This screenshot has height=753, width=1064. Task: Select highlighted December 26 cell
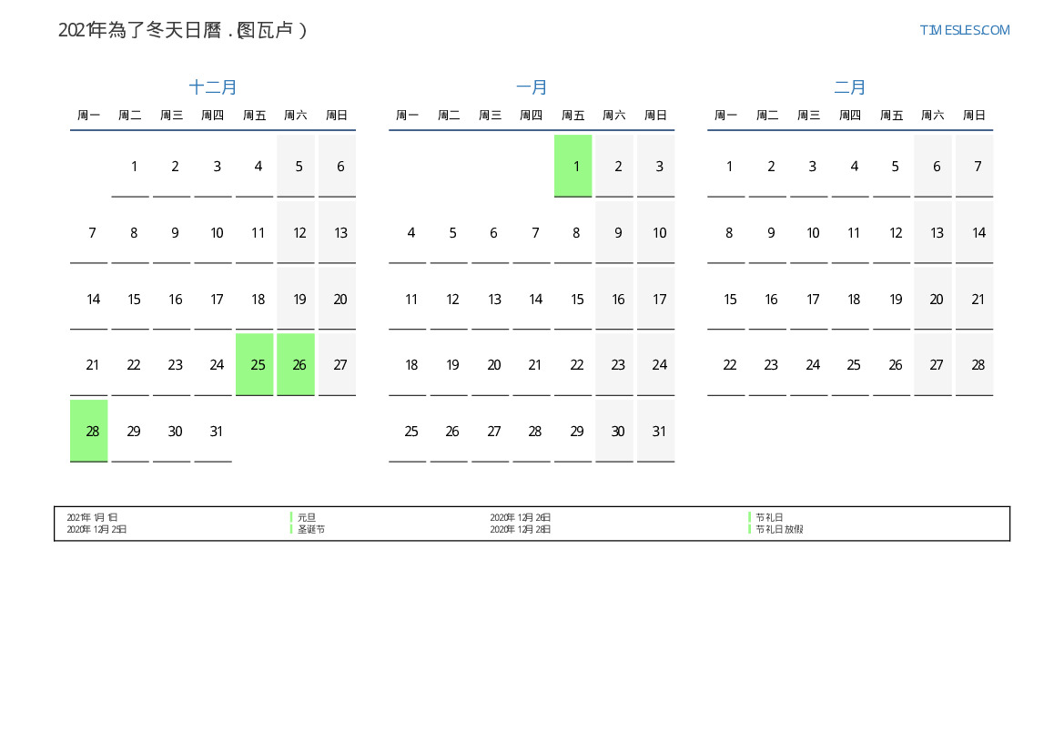[x=299, y=365]
